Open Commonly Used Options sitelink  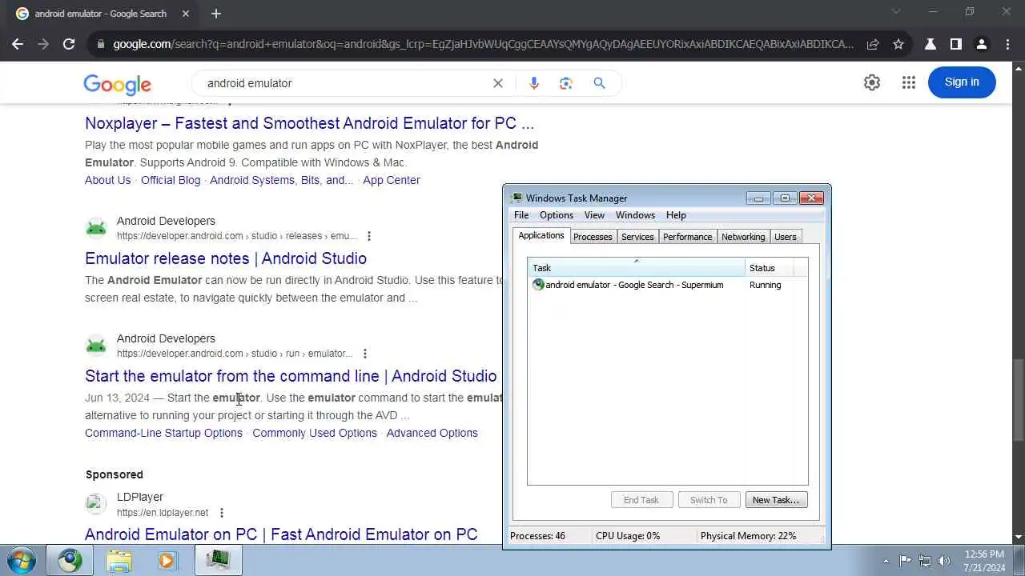pos(315,433)
